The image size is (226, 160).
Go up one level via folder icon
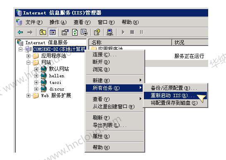click(x=43, y=32)
